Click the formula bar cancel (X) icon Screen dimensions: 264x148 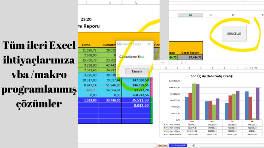171,63
